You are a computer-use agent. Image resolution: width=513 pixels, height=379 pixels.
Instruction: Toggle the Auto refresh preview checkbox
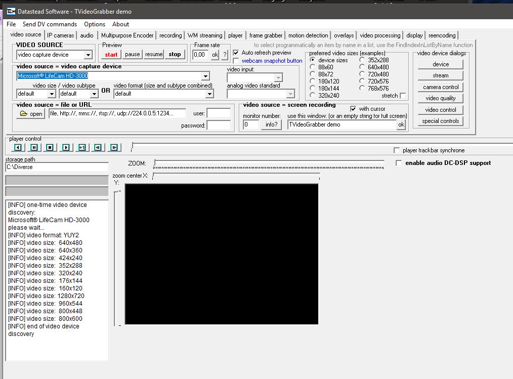tap(236, 53)
